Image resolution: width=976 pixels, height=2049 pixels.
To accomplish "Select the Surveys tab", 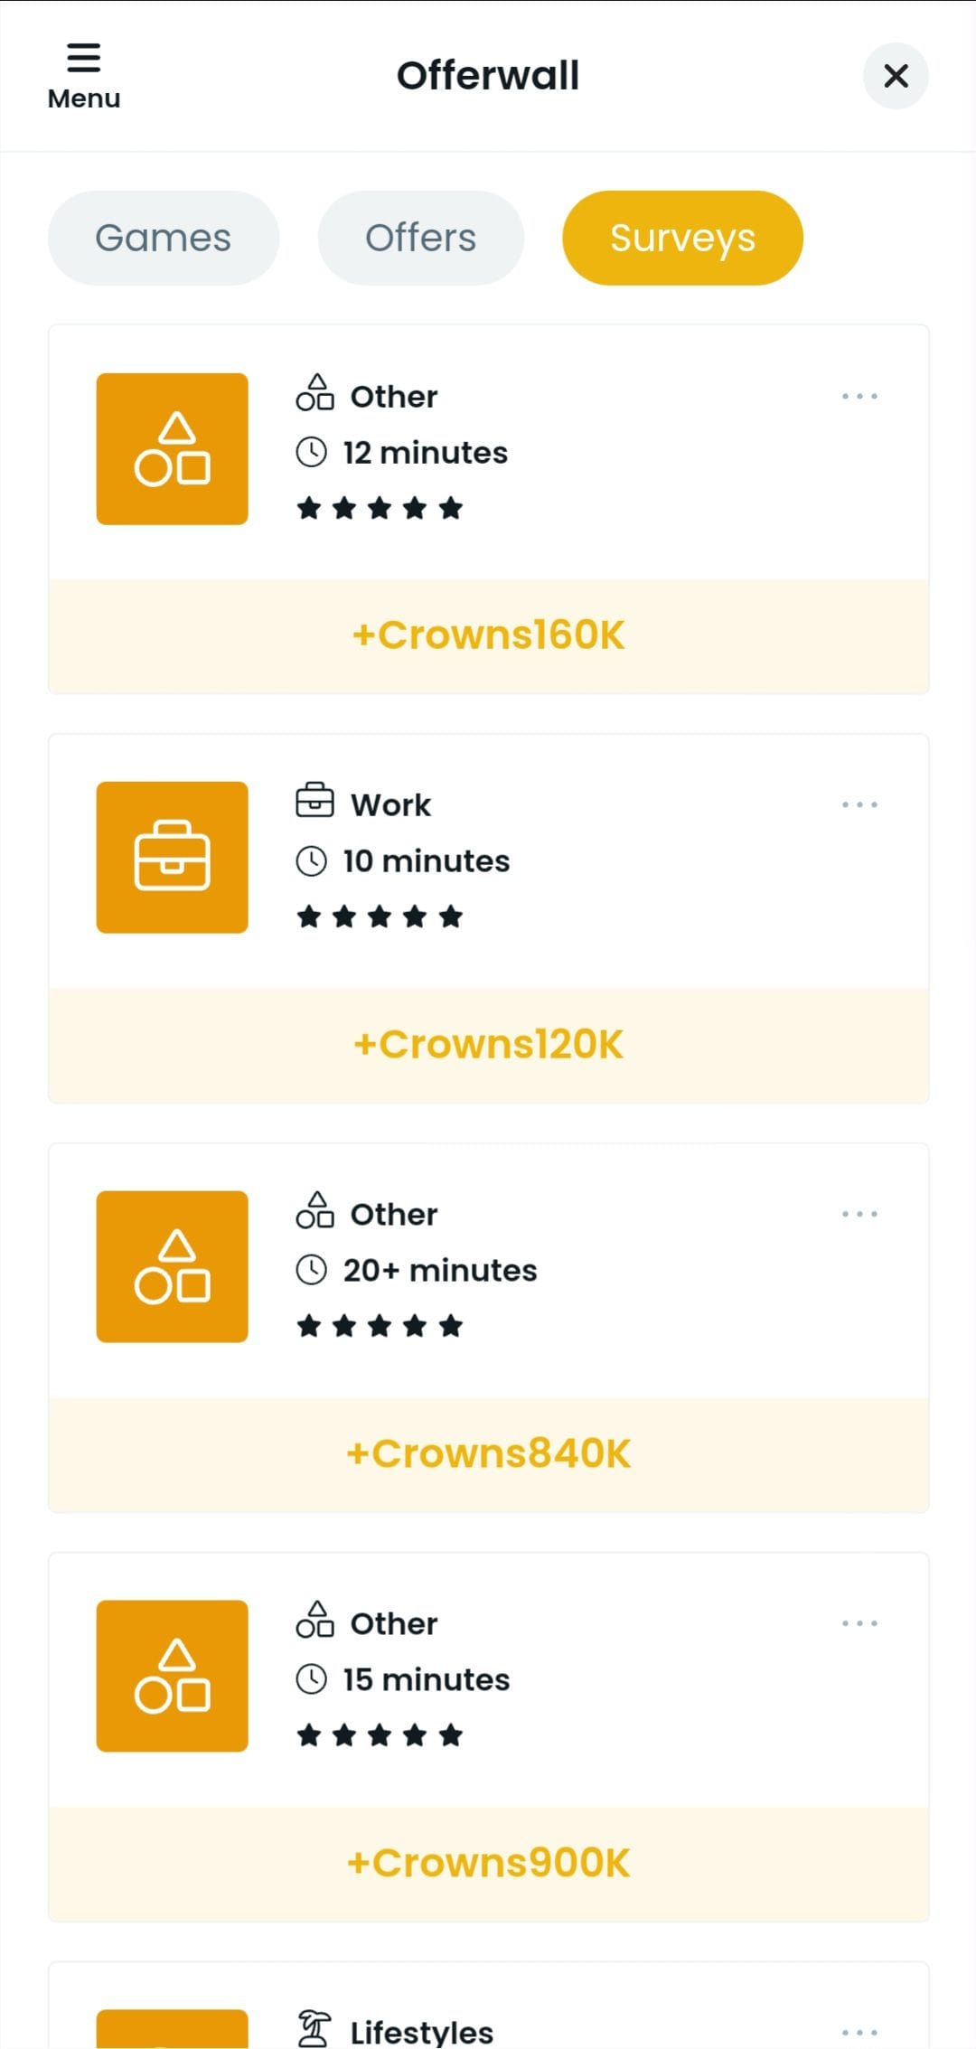I will coord(682,238).
